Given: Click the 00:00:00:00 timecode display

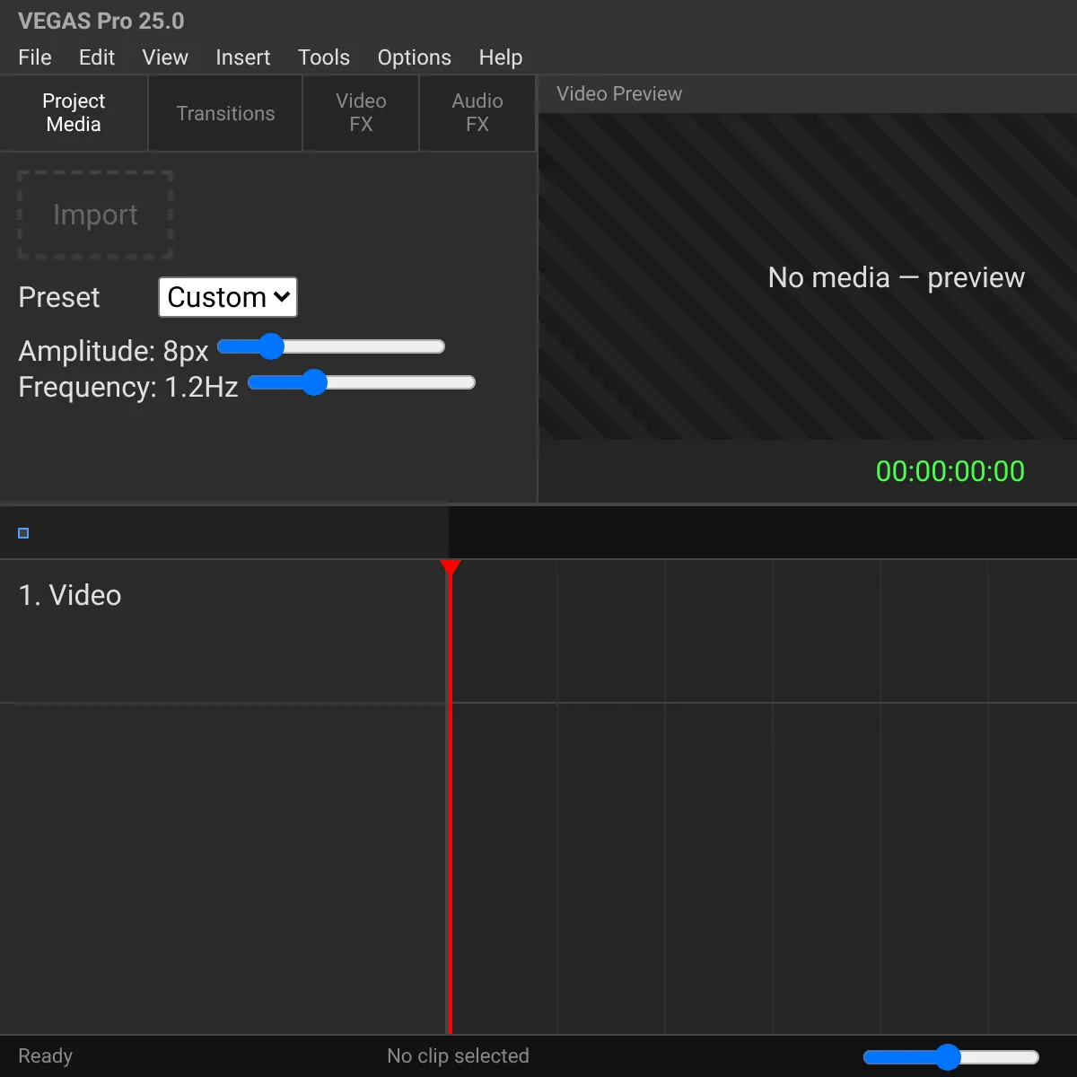Looking at the screenshot, I should click(950, 471).
